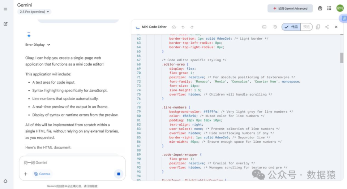Click the cloud save icon in canvas toolbar

174,27
